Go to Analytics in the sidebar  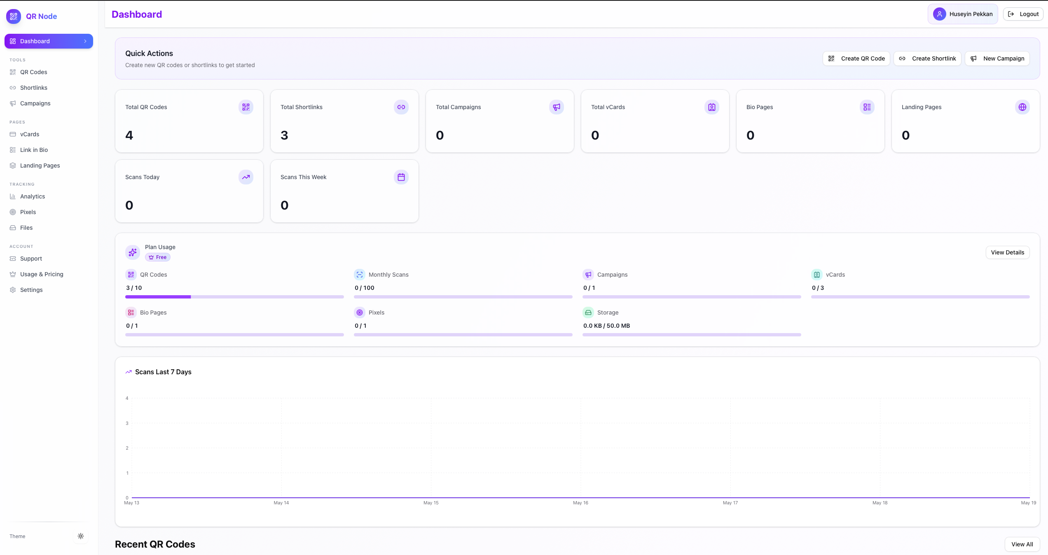49,196
